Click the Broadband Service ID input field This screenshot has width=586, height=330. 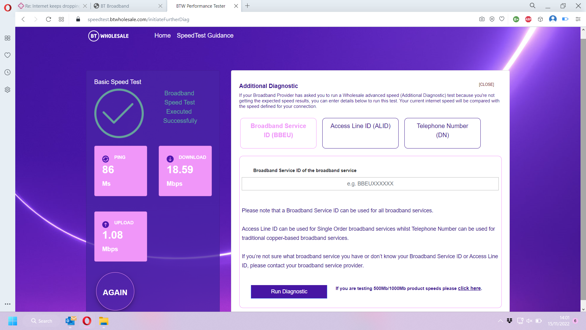pyautogui.click(x=370, y=184)
